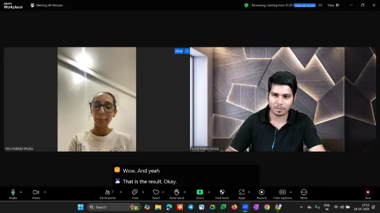Expand the Participants options arrow

point(121,192)
